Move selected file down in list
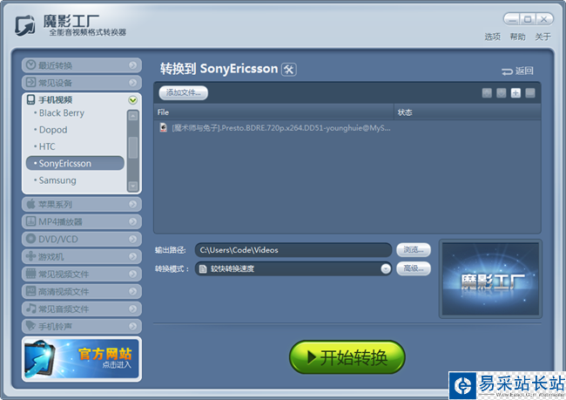Viewport: 566px width, 400px height. click(502, 93)
